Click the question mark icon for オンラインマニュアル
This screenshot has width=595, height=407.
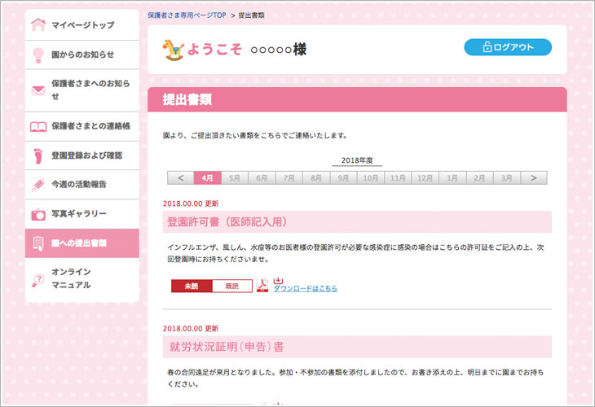[x=38, y=280]
